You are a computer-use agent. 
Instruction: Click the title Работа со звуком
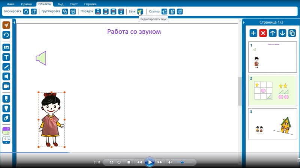pyautogui.click(x=134, y=32)
